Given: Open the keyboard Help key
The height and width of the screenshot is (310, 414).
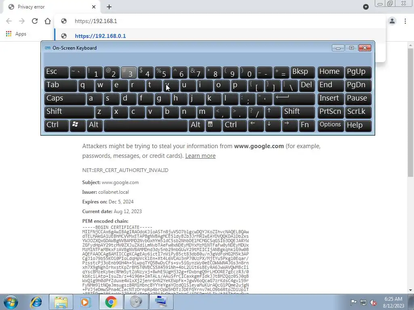Looking at the screenshot, I should (x=358, y=126).
